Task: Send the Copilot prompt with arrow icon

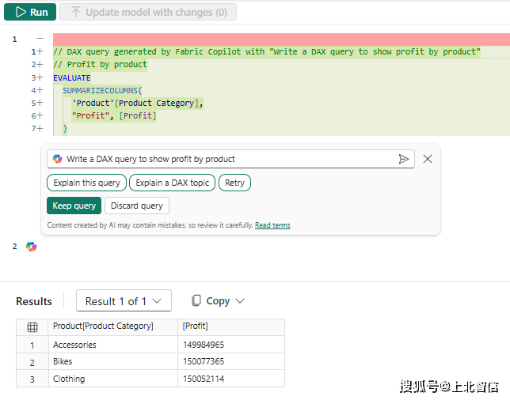Action: tap(403, 159)
